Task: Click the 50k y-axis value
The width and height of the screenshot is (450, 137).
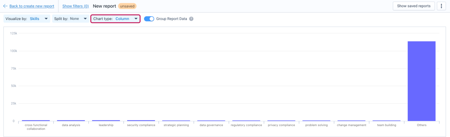Action: click(14, 86)
